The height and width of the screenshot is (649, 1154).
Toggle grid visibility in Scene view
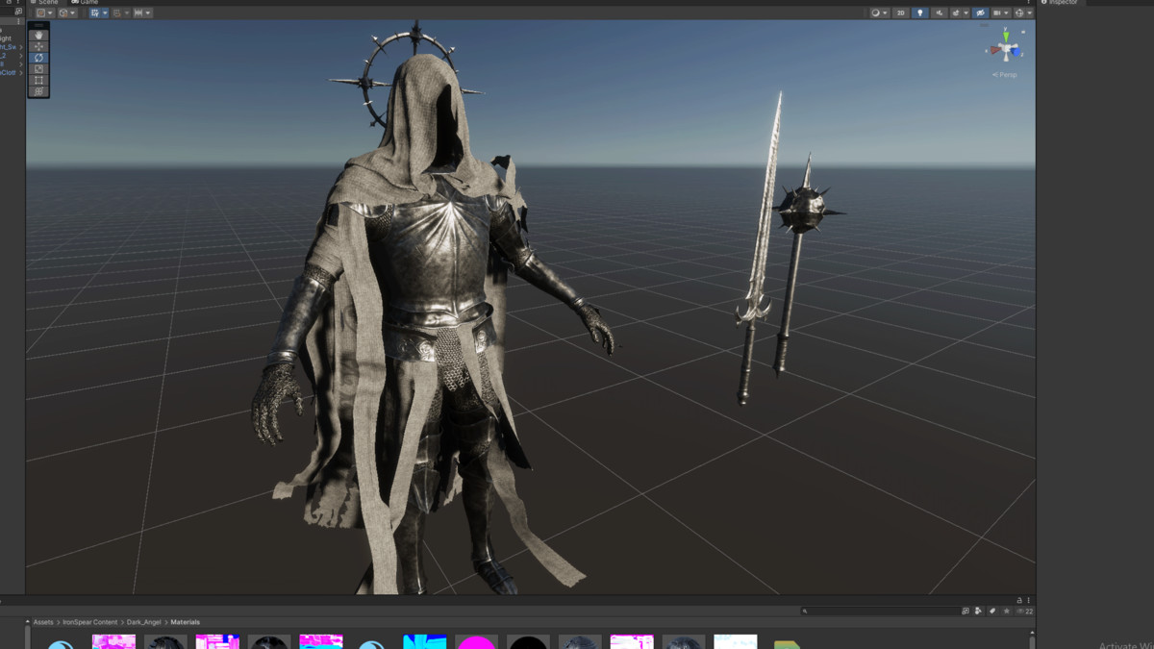(95, 12)
